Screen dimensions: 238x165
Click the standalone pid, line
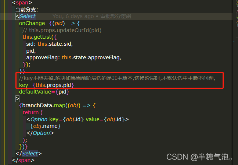(x=31, y=51)
